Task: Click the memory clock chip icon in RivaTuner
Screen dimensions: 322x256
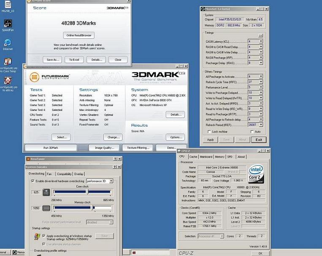Action: tap(46, 208)
